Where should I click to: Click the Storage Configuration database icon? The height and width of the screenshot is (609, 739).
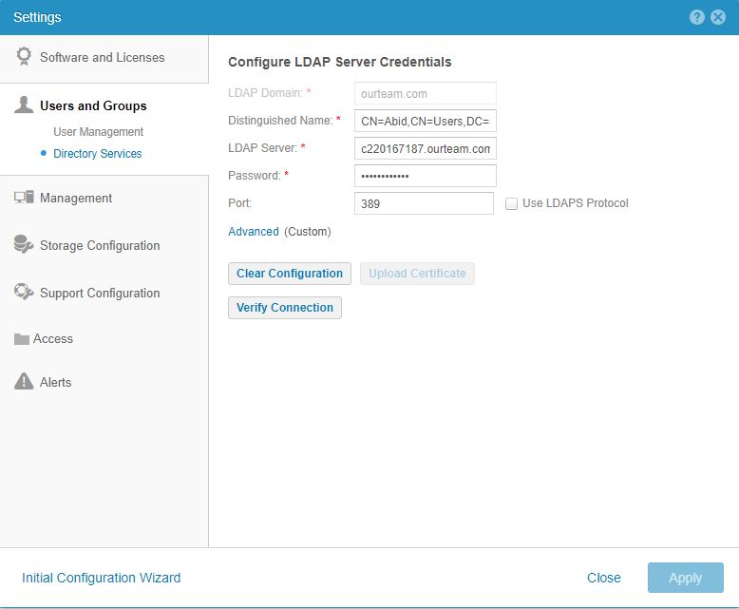(25, 245)
